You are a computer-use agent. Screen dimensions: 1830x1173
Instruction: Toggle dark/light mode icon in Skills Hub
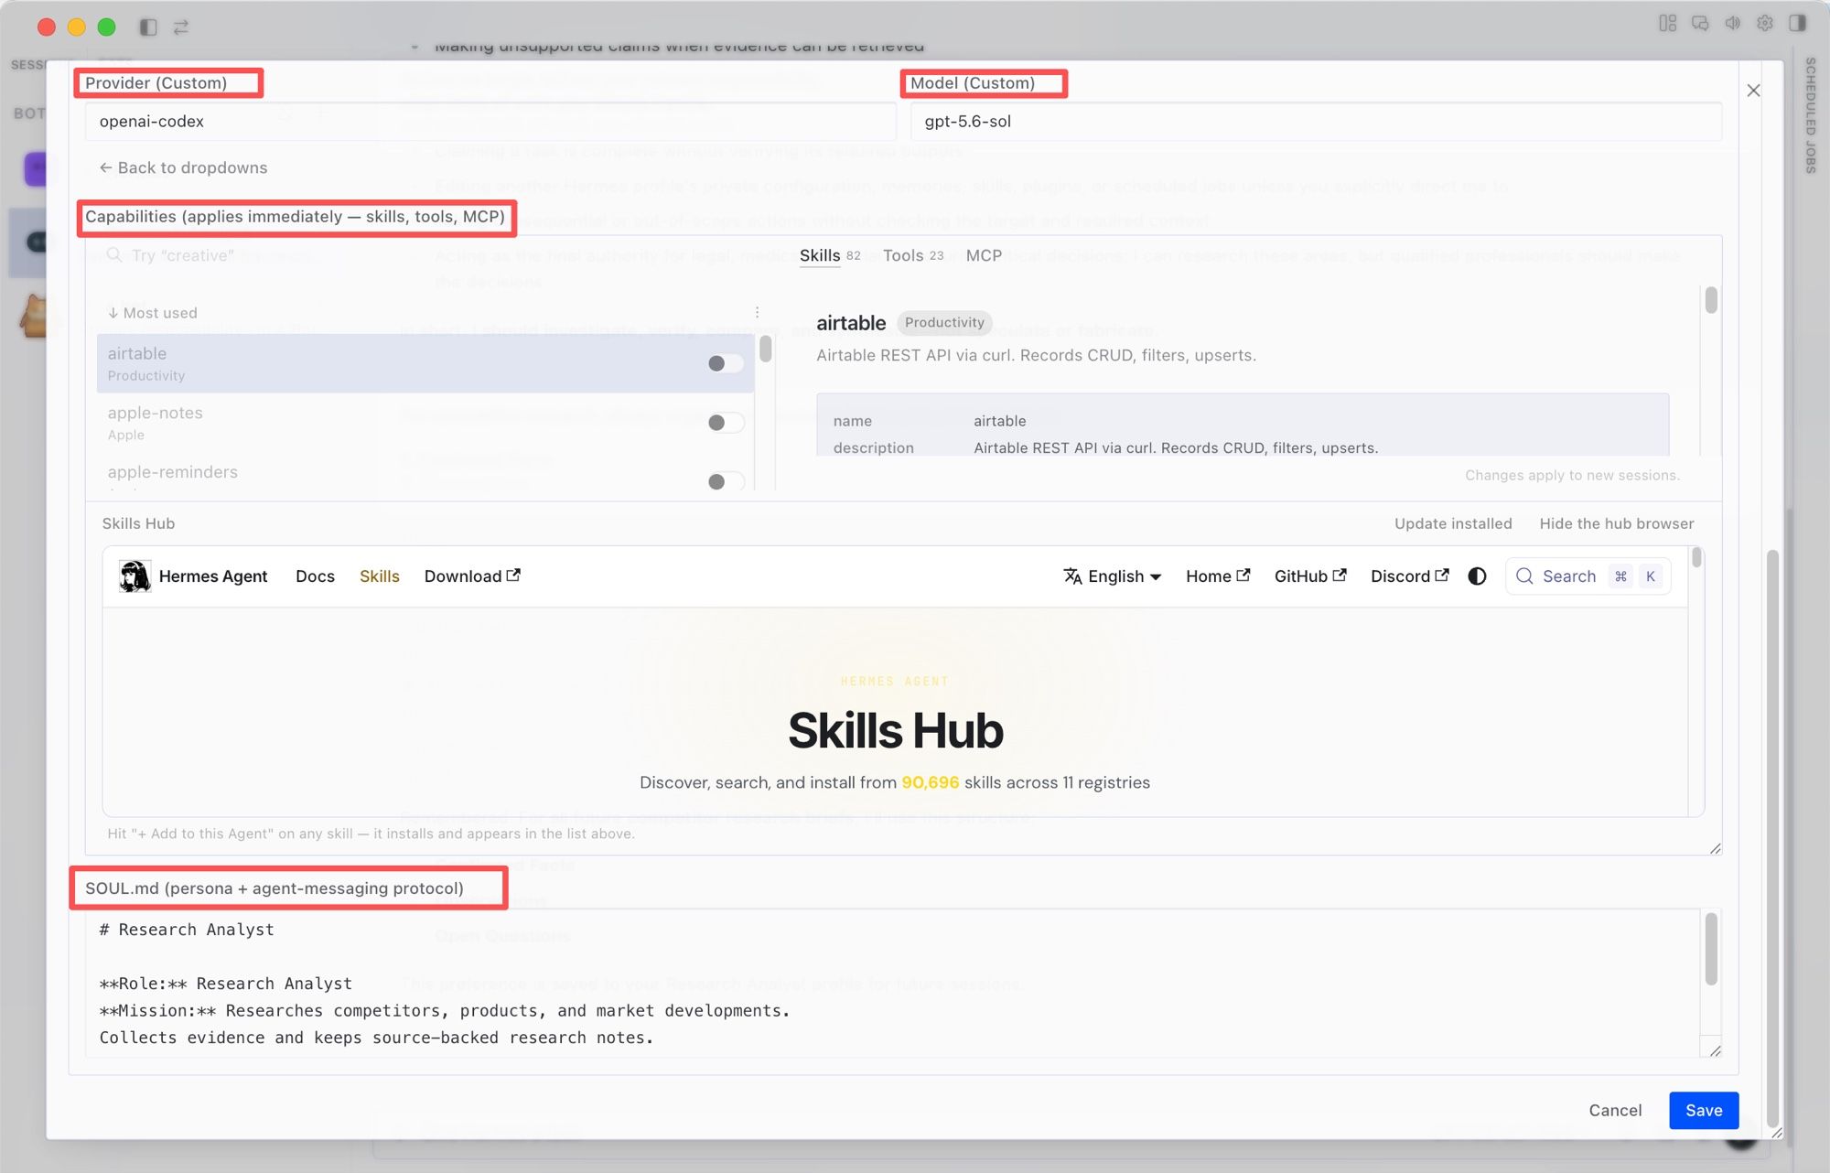click(x=1477, y=576)
